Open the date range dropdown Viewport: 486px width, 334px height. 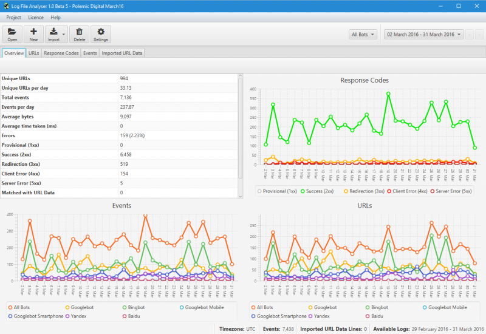coord(423,35)
